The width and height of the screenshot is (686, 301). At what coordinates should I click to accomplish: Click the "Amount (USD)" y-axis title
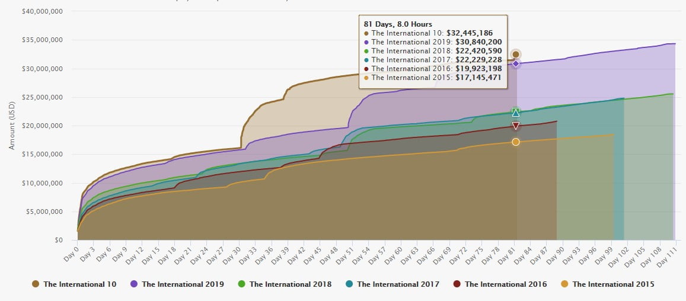tap(12, 124)
